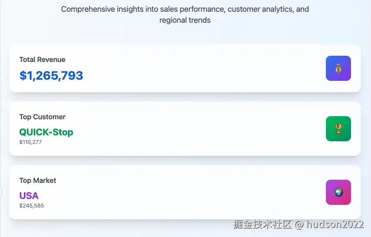Click the Comprehensive insights subtitle text
This screenshot has height=237, width=371.
pyautogui.click(x=185, y=9)
